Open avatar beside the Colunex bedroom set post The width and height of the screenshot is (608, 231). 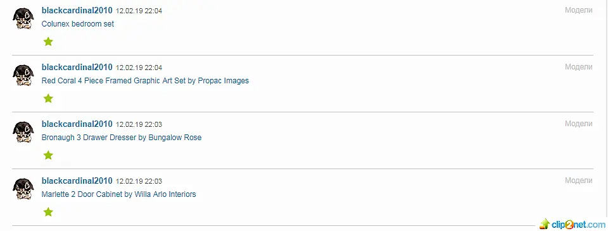click(x=23, y=18)
